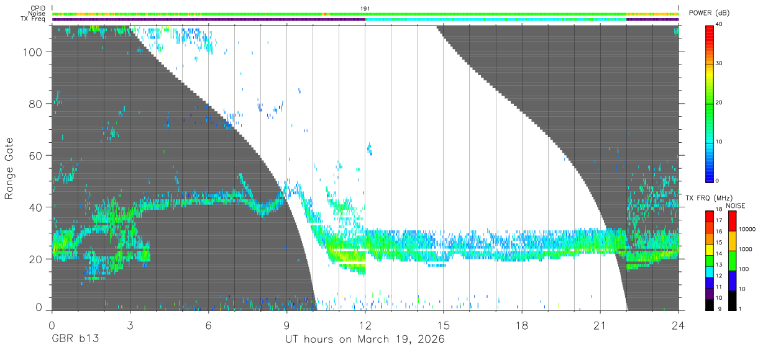Click the 'UT hours on March 19, 2026' label
Screen dimensions: 763x352
[365, 340]
